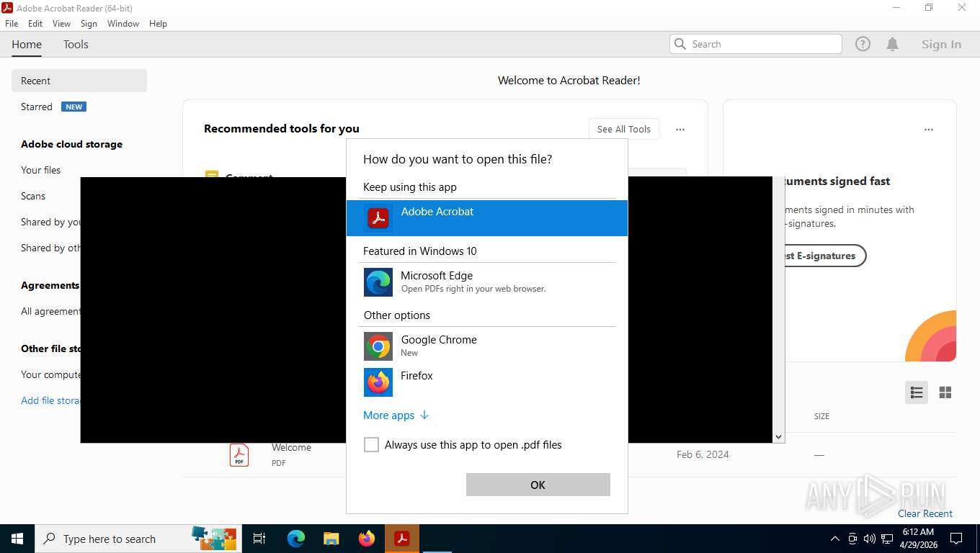980x553 pixels.
Task: Choose Microsoft Edge icon in the dialog
Action: point(378,282)
